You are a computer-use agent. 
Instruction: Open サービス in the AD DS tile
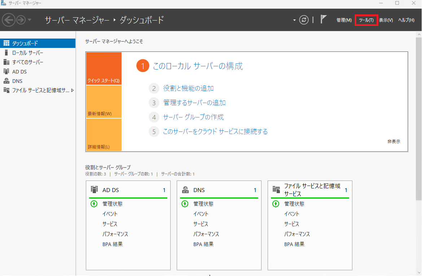(110, 224)
